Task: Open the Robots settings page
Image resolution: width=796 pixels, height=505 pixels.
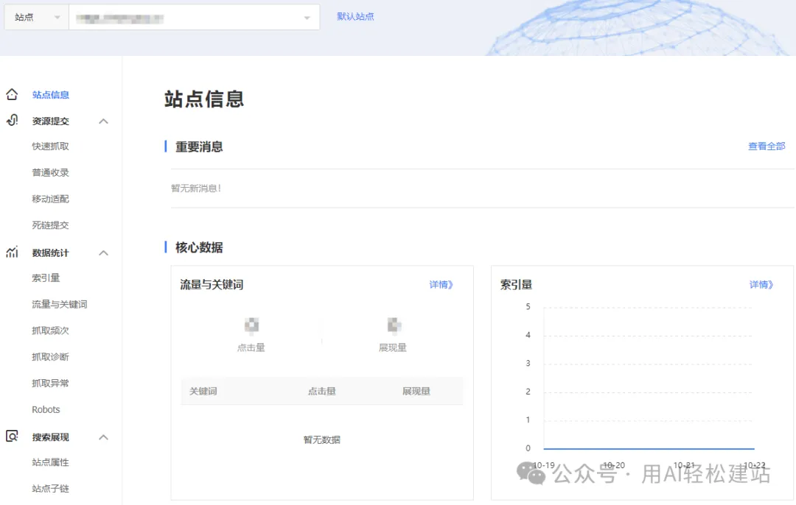Action: tap(47, 409)
